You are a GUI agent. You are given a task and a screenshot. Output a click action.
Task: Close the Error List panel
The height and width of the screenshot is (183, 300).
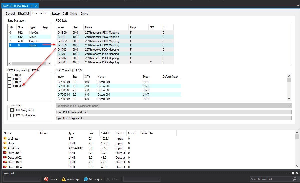point(297,173)
